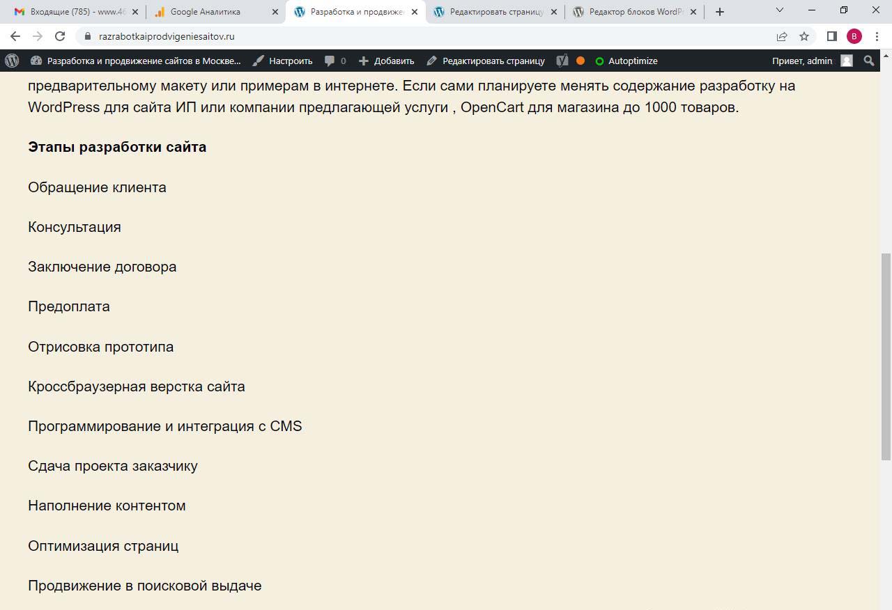892x610 pixels.
Task: Click the Yoast SEO icon in admin bar
Action: (562, 61)
